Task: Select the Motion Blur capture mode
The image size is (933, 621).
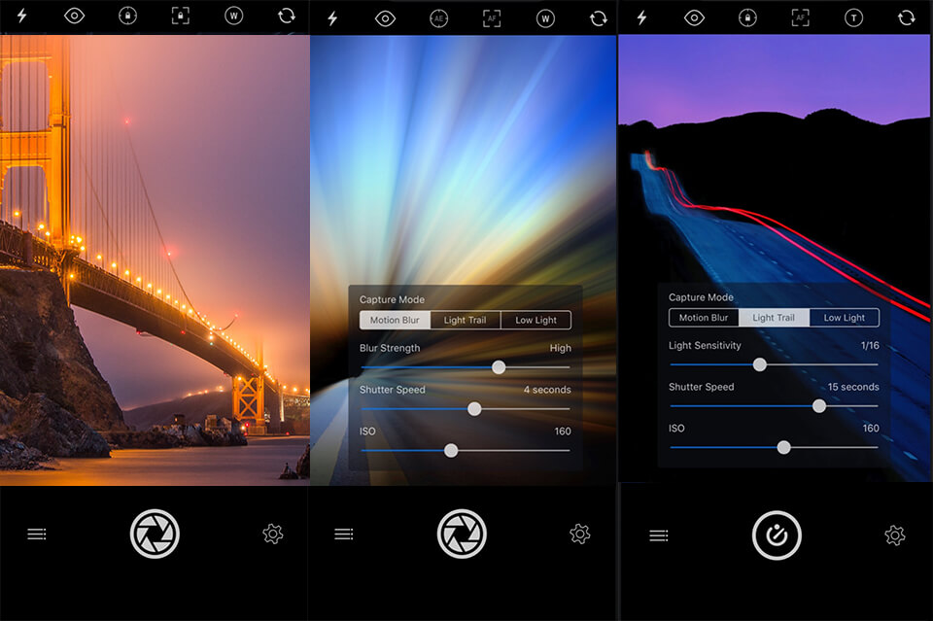Action: click(394, 320)
